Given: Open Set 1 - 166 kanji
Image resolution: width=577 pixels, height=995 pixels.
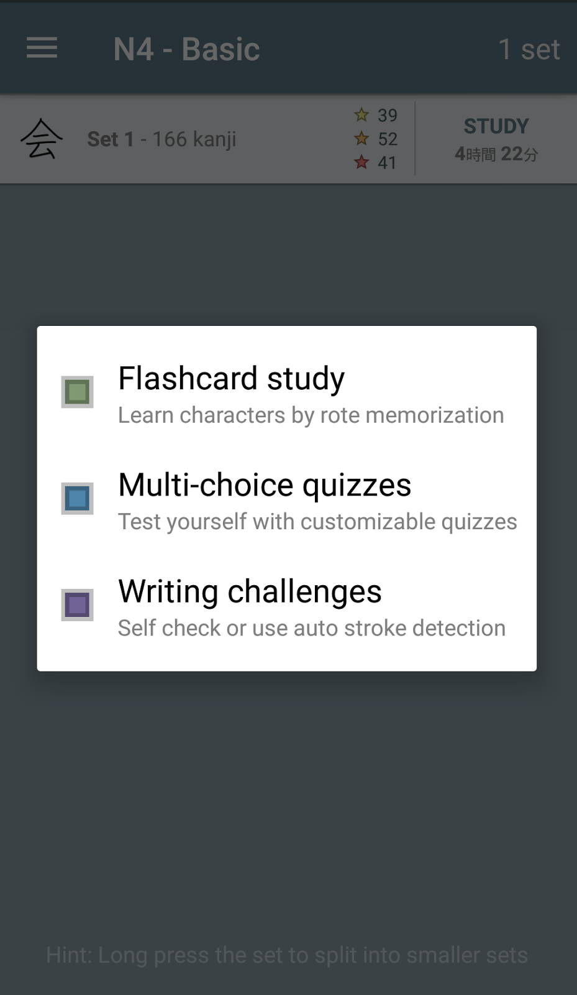Looking at the screenshot, I should coord(161,139).
